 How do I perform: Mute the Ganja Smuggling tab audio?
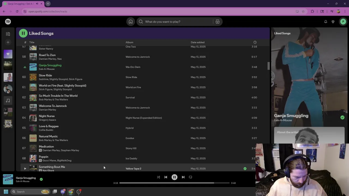point(37,4)
